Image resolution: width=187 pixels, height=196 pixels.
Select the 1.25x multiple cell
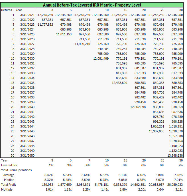coord(86,189)
